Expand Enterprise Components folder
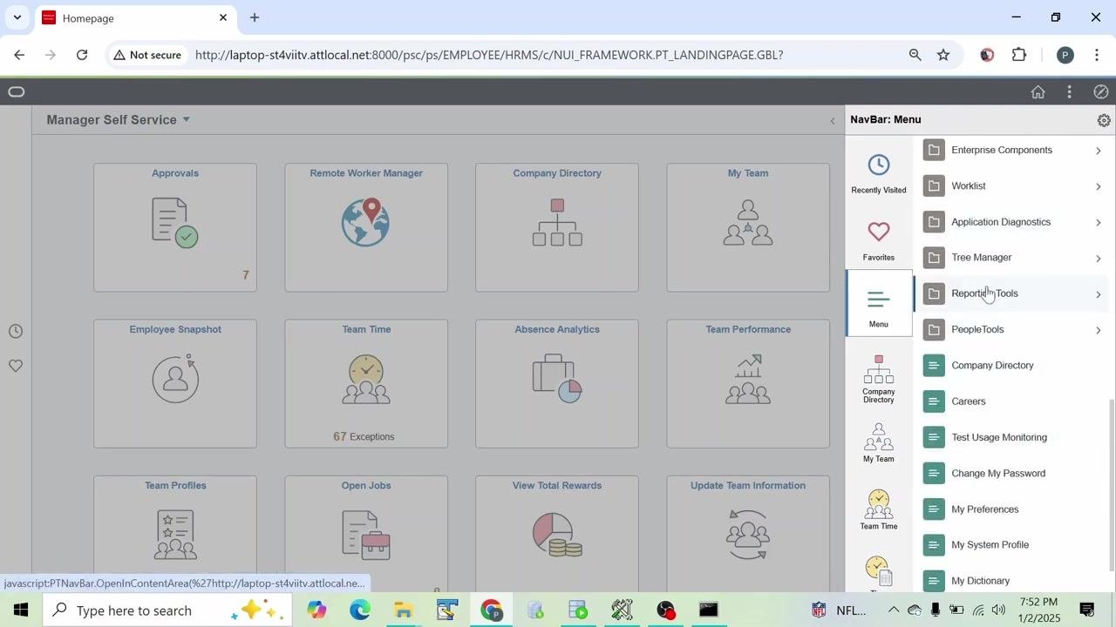Viewport: 1116px width, 627px height. coord(1011,150)
